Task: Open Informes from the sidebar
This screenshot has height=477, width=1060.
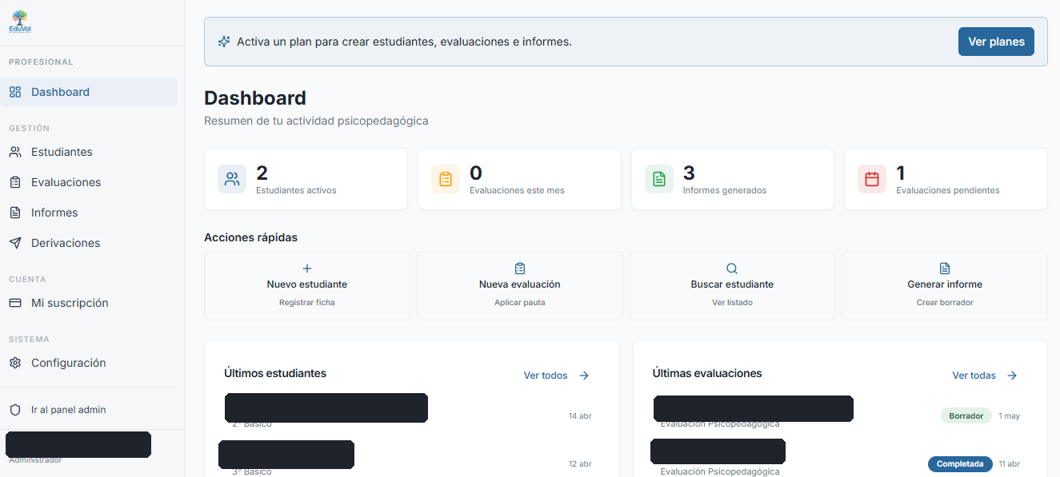Action: coord(89,213)
